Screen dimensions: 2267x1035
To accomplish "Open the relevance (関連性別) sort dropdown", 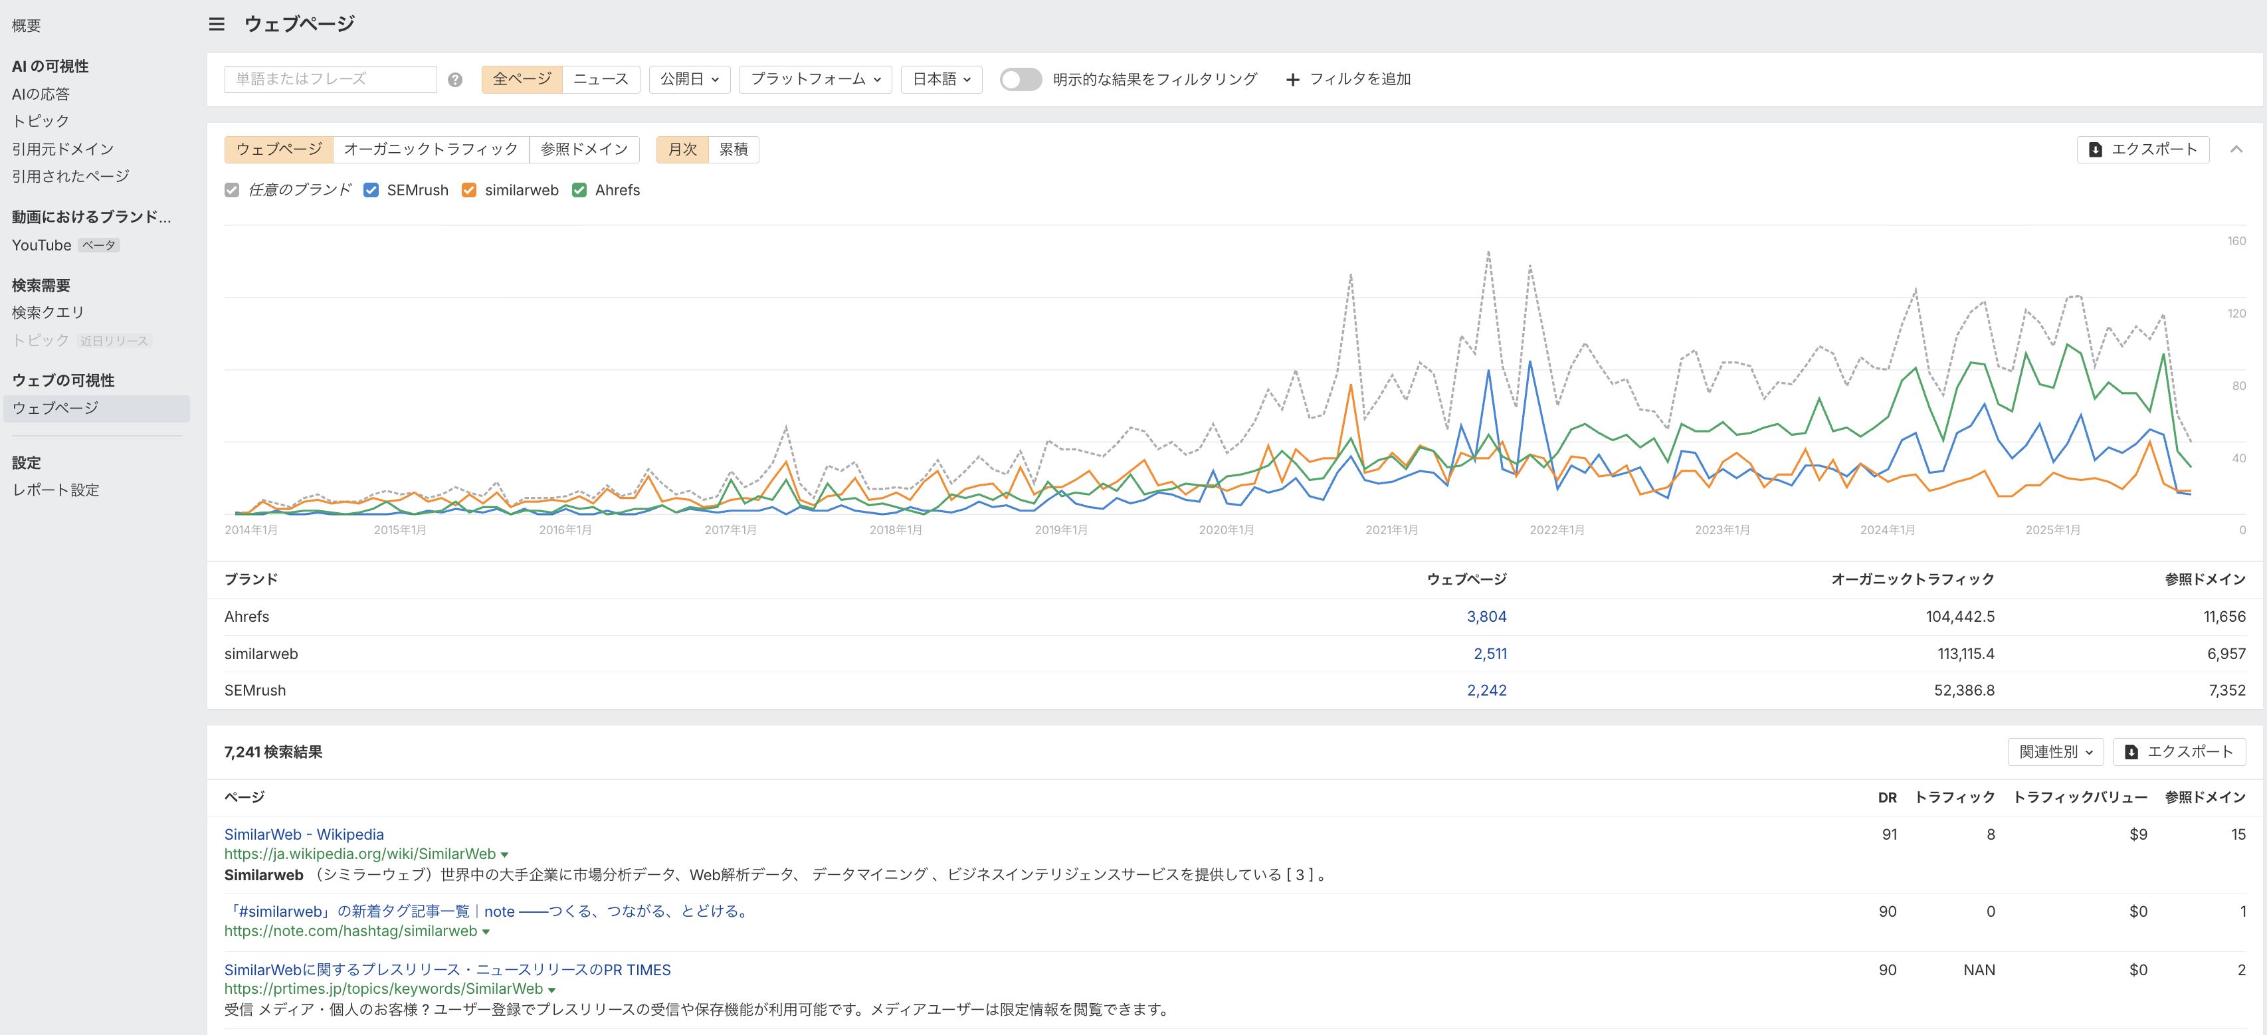I will tap(2055, 751).
